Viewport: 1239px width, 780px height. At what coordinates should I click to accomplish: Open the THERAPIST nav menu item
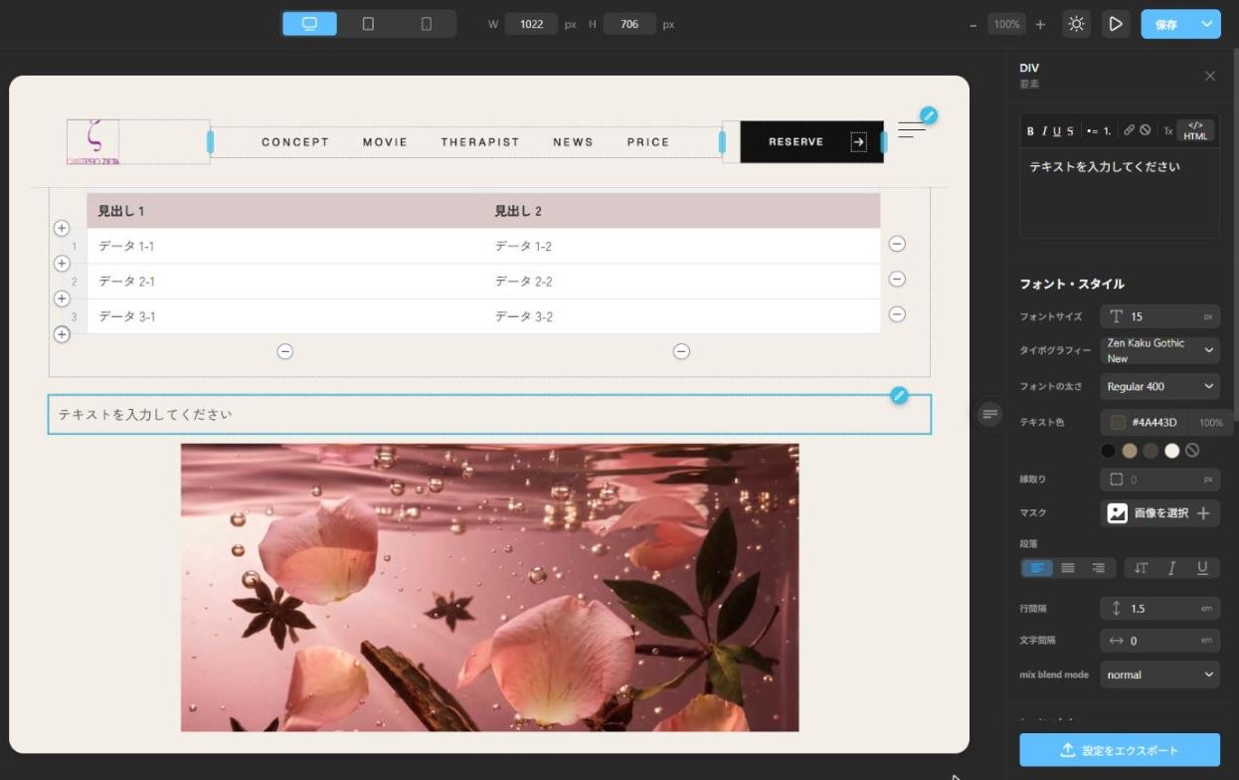click(480, 142)
